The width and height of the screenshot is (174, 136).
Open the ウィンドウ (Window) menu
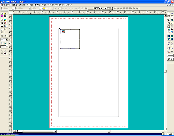(x=59, y=5)
